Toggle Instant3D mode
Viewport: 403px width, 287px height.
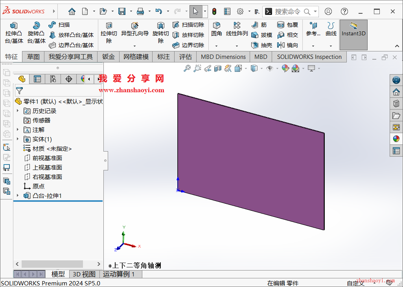tap(353, 35)
